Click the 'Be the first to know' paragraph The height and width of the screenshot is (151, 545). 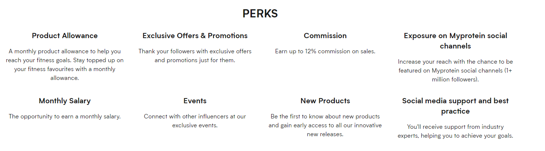(x=325, y=125)
